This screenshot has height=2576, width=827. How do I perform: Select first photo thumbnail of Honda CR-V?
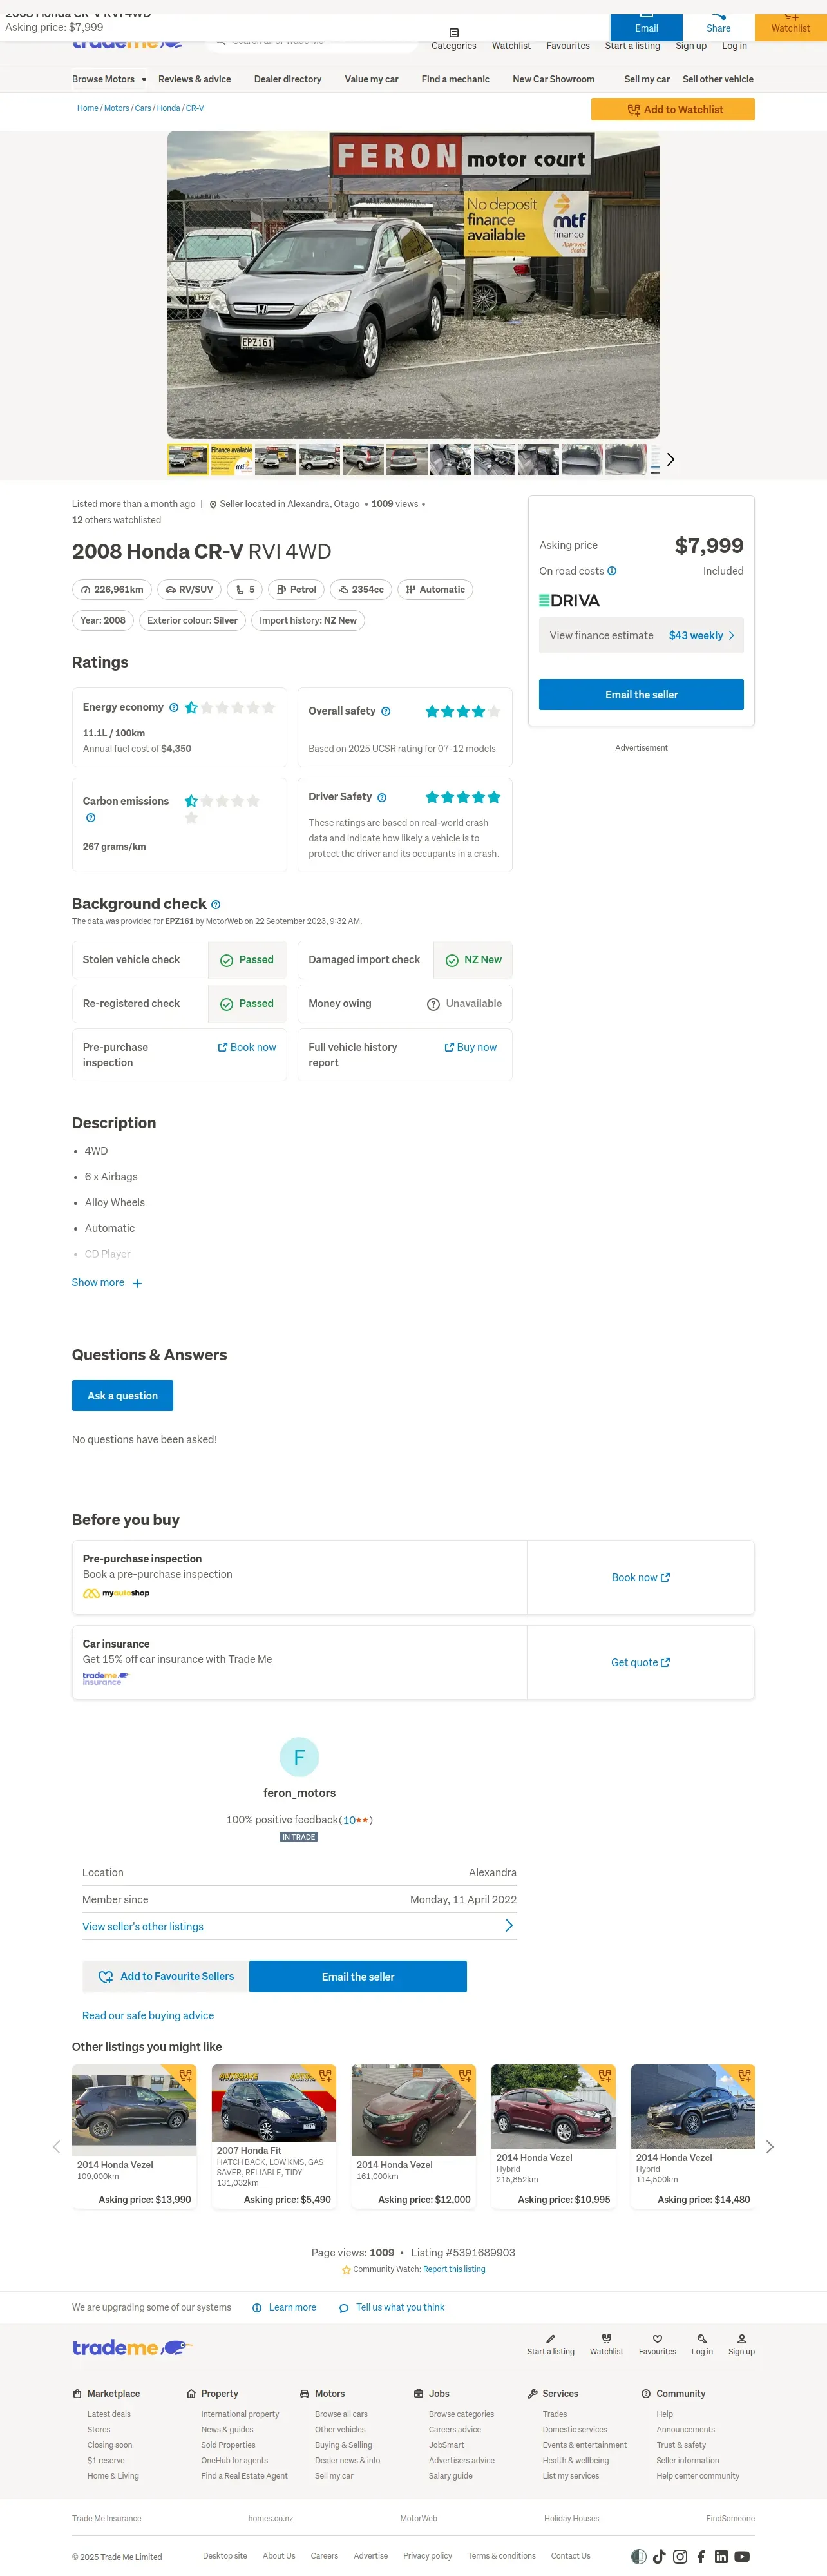tap(188, 459)
